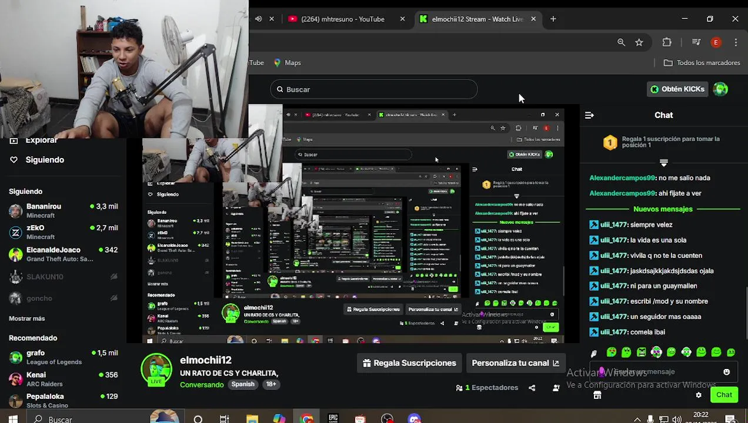The height and width of the screenshot is (423, 748).
Task: Expand the list with Mostrar más
Action: (27, 318)
